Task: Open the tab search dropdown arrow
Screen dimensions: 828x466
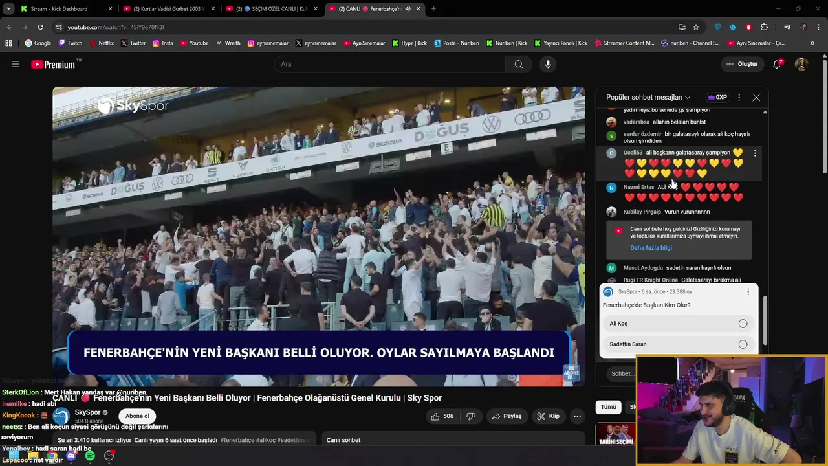Action: click(8, 9)
